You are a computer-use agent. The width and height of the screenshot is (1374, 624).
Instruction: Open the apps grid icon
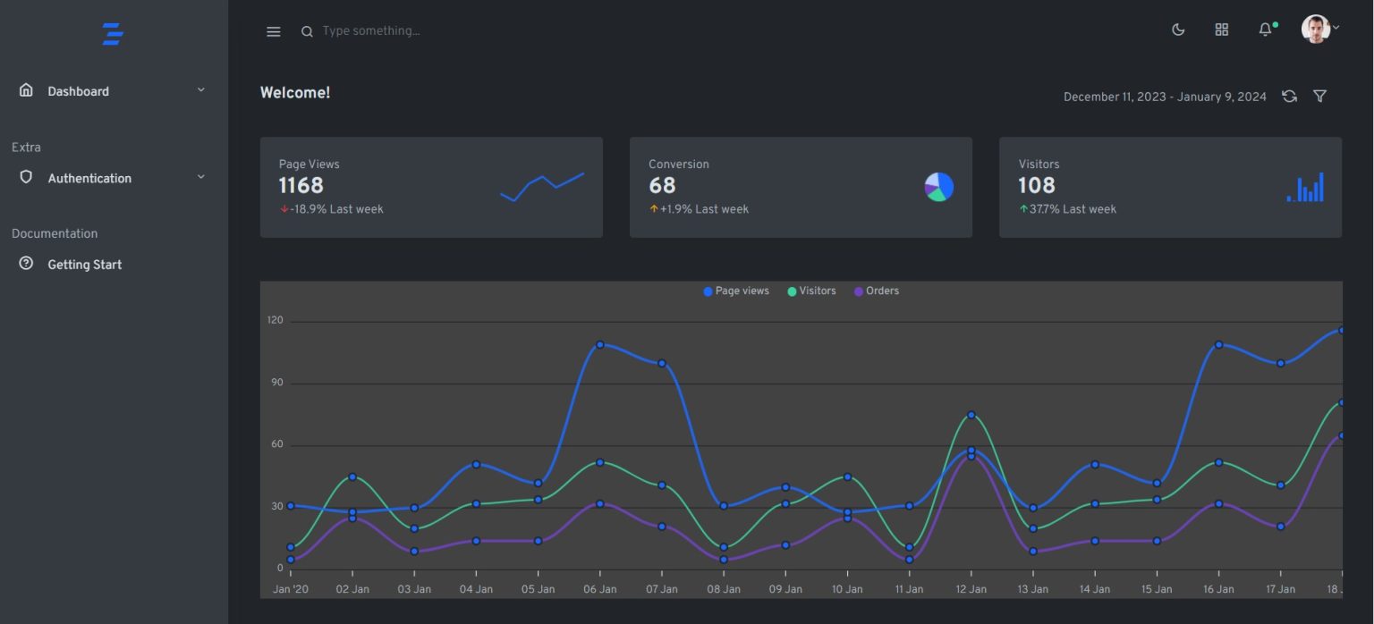[1221, 30]
